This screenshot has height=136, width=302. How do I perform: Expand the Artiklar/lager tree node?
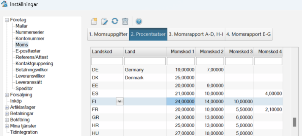coord(7,108)
